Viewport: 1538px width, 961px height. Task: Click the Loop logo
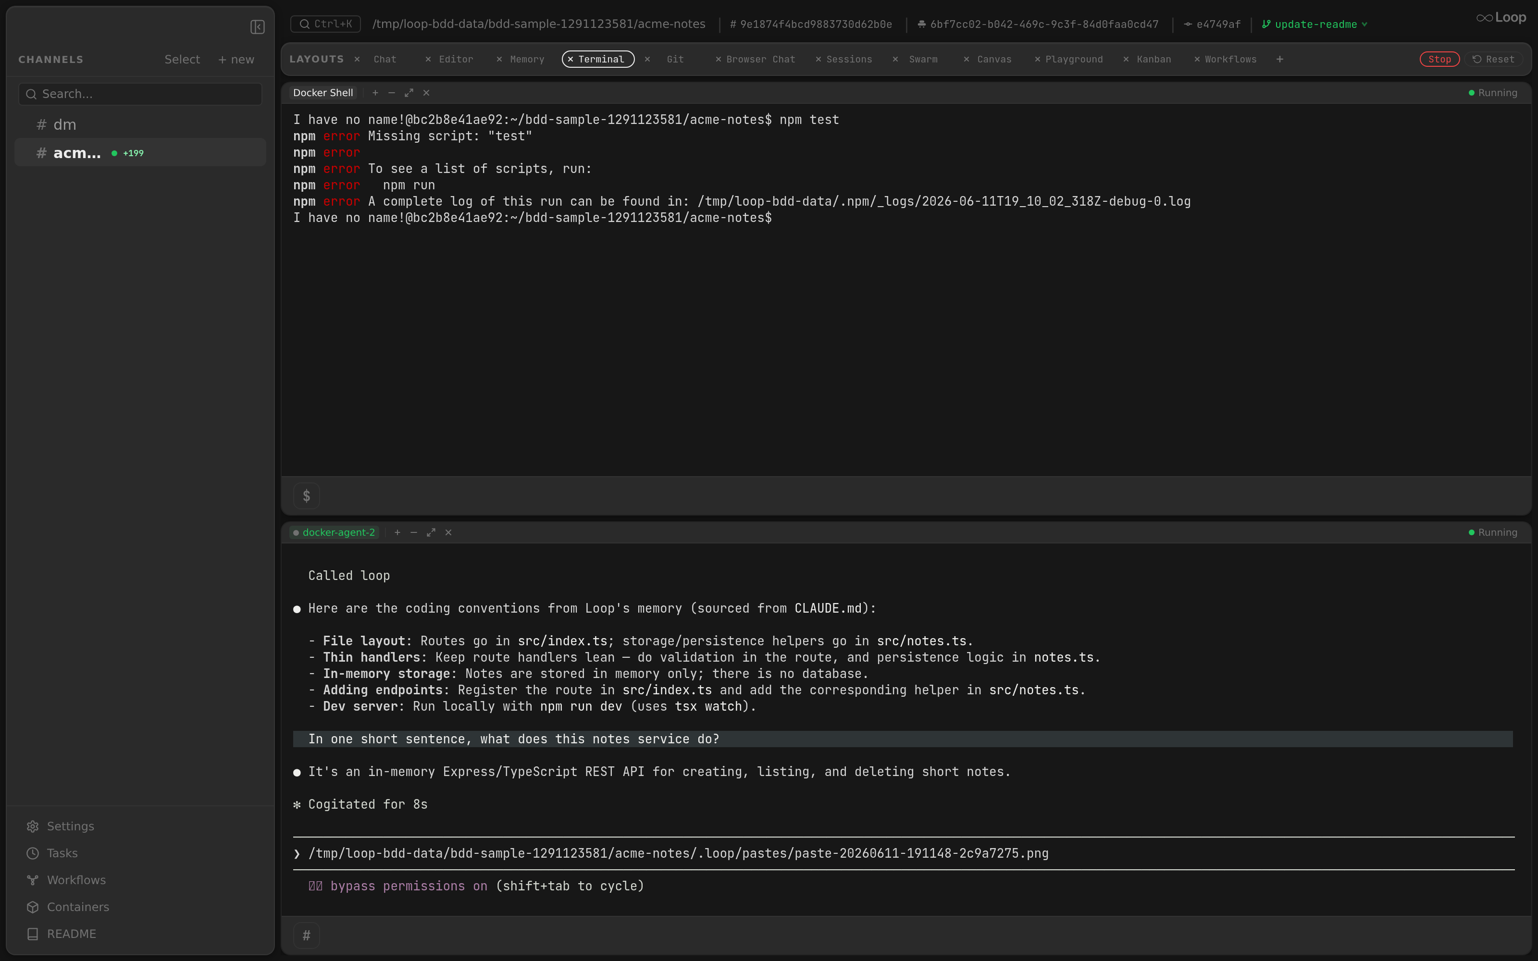(x=1501, y=18)
